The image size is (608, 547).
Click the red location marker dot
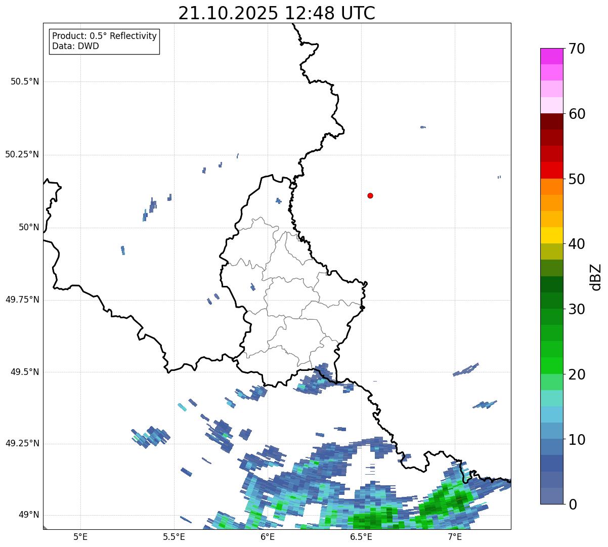coord(370,195)
